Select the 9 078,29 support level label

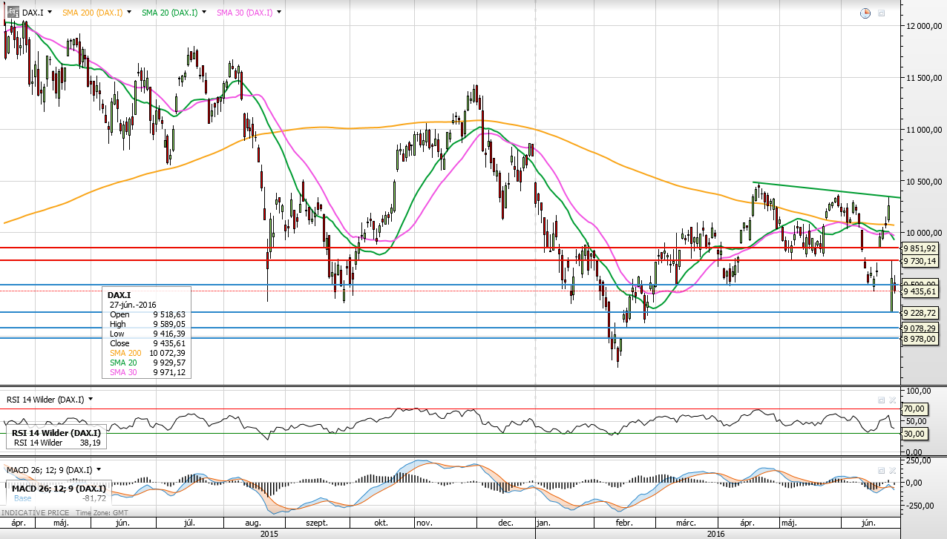pos(921,328)
